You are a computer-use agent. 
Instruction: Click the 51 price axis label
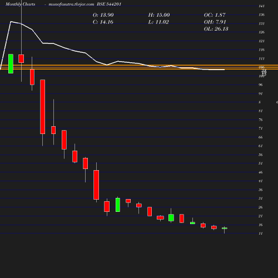click(x=261, y=163)
